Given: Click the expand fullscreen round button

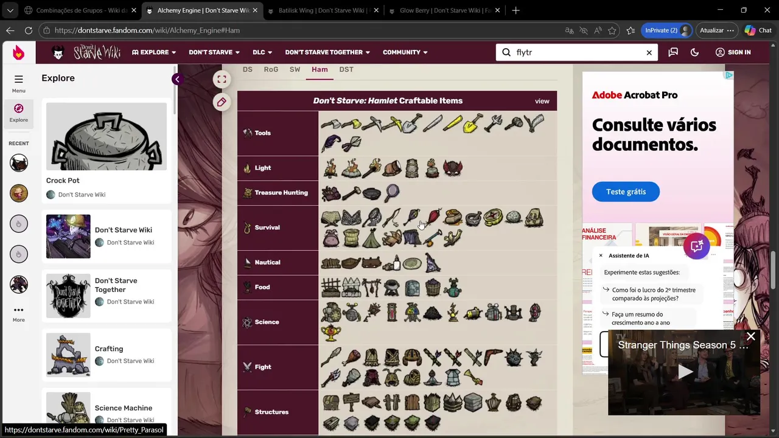Looking at the screenshot, I should (222, 79).
